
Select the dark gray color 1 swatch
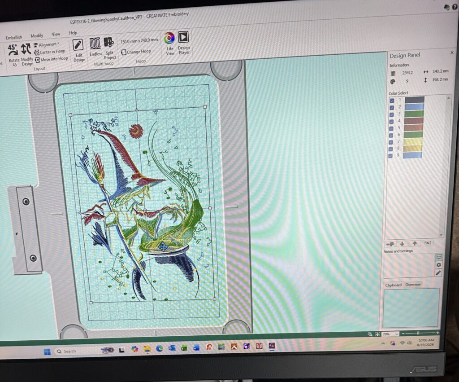click(415, 100)
